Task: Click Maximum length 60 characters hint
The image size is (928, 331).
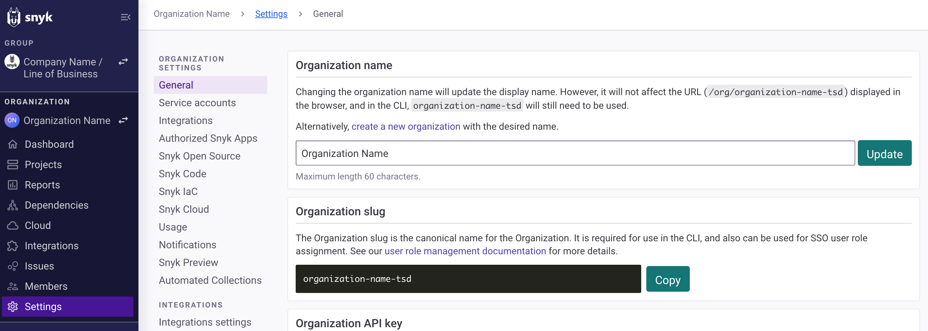Action: coord(358,177)
